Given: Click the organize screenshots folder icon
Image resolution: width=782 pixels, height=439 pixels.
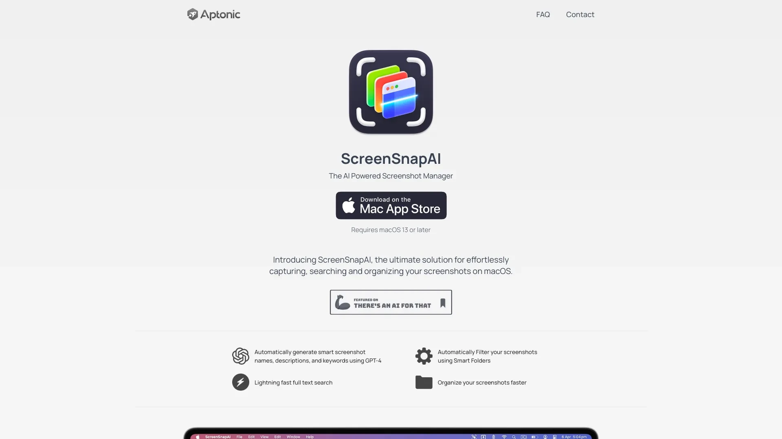Looking at the screenshot, I should [424, 382].
